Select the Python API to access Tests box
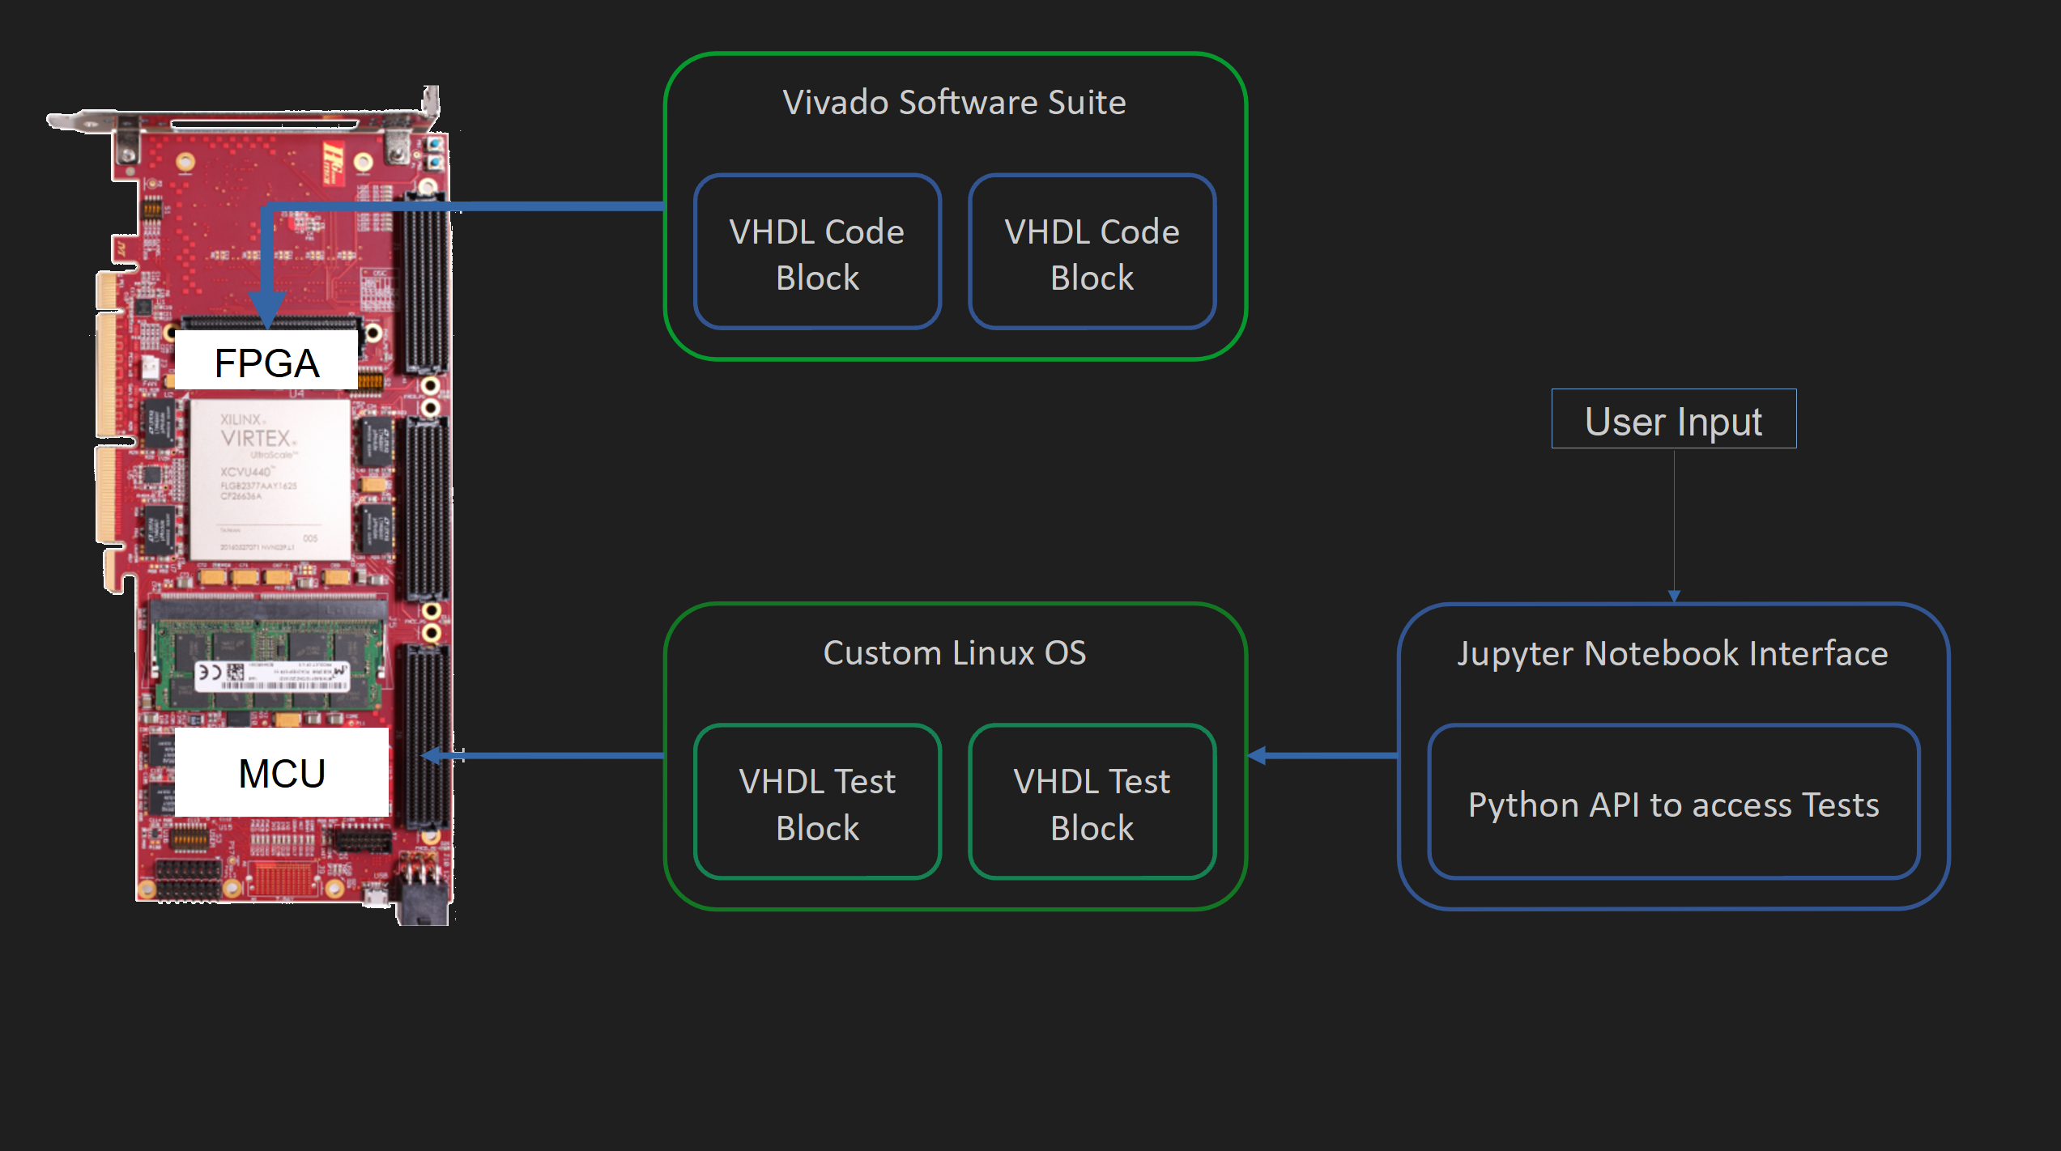 pyautogui.click(x=1673, y=803)
